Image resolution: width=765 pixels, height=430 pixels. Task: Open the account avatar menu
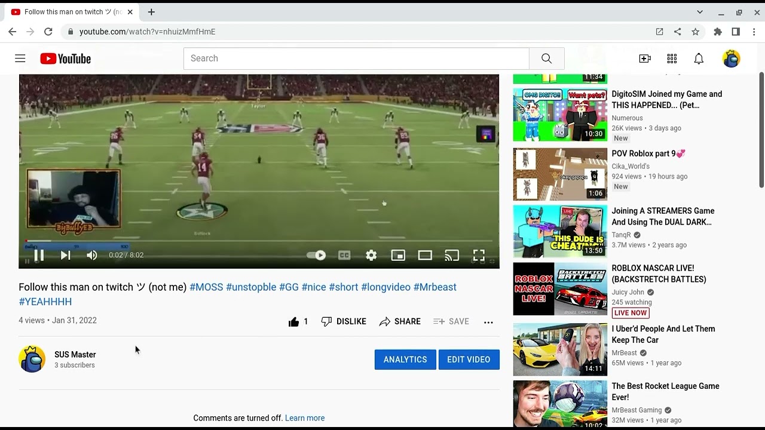click(732, 59)
